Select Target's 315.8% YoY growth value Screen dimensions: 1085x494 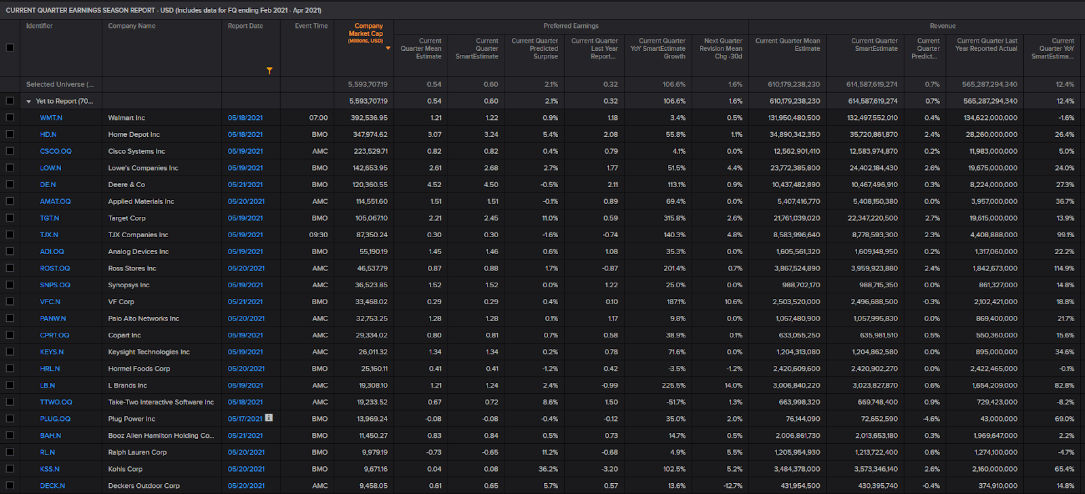674,218
